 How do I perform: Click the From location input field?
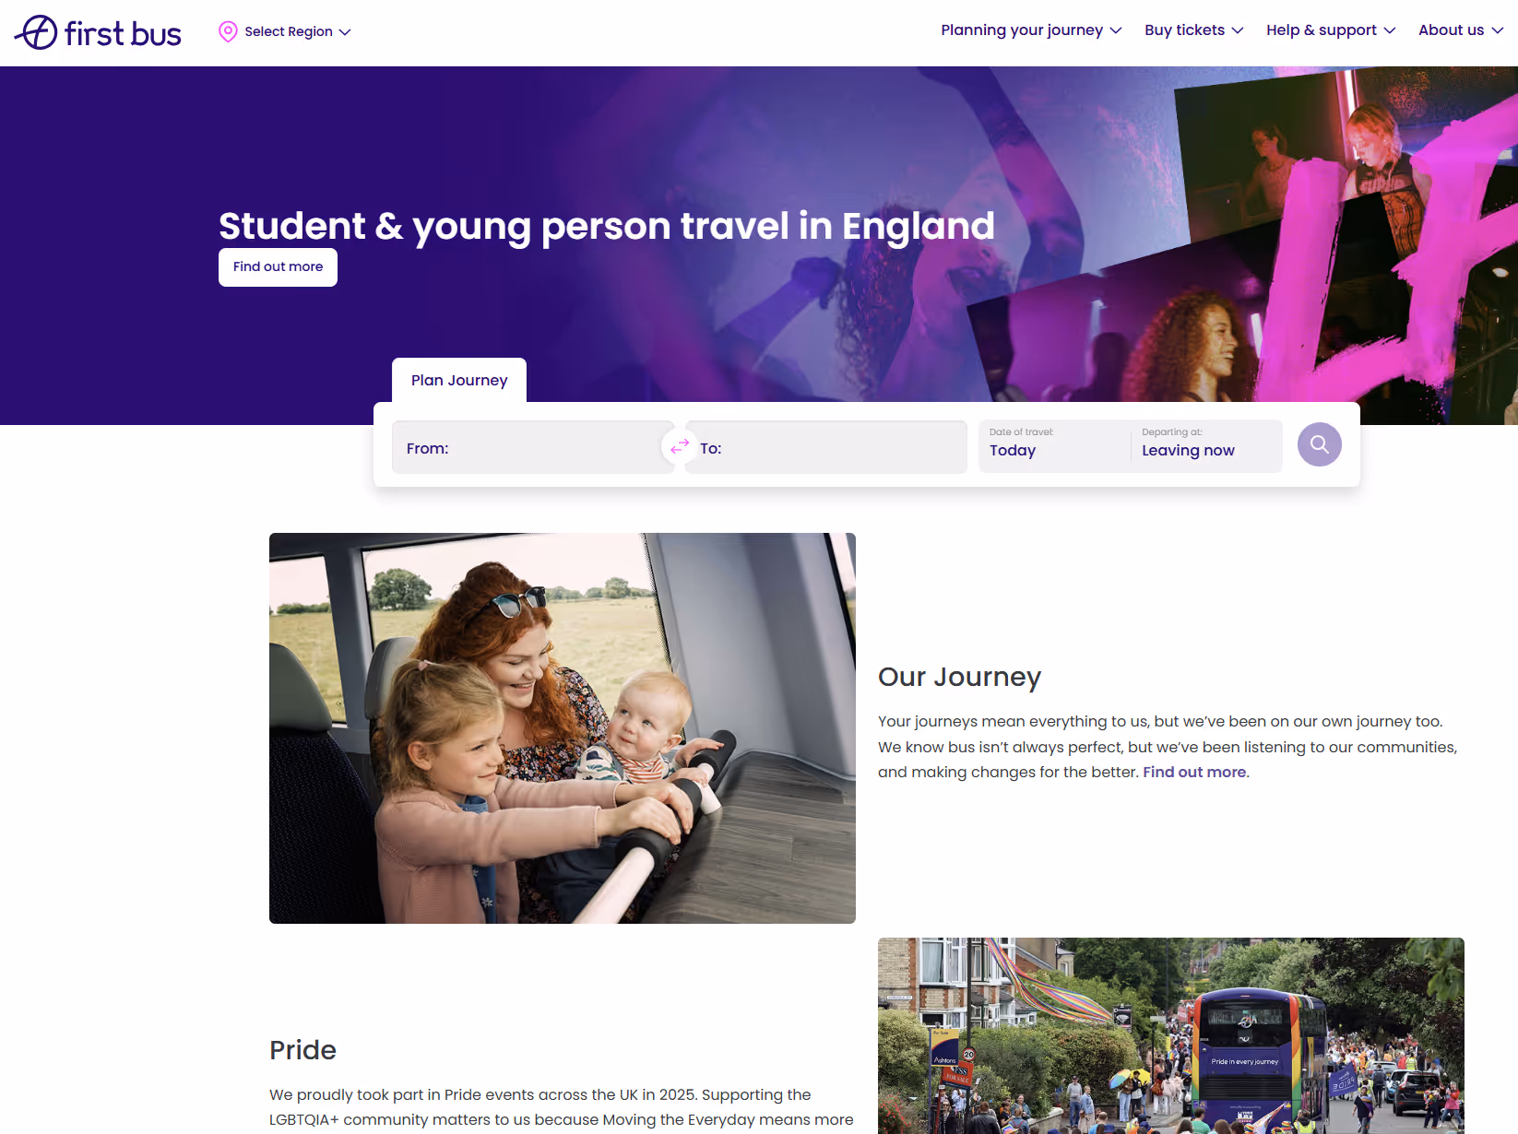click(x=532, y=447)
